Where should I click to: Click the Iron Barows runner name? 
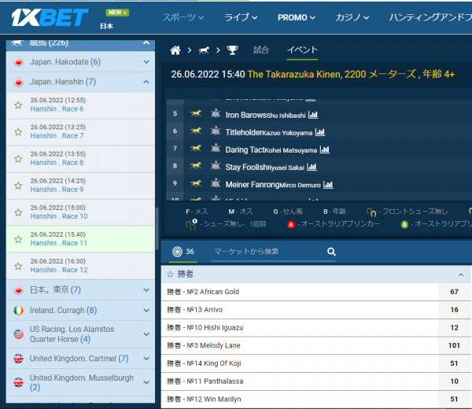[x=246, y=115]
